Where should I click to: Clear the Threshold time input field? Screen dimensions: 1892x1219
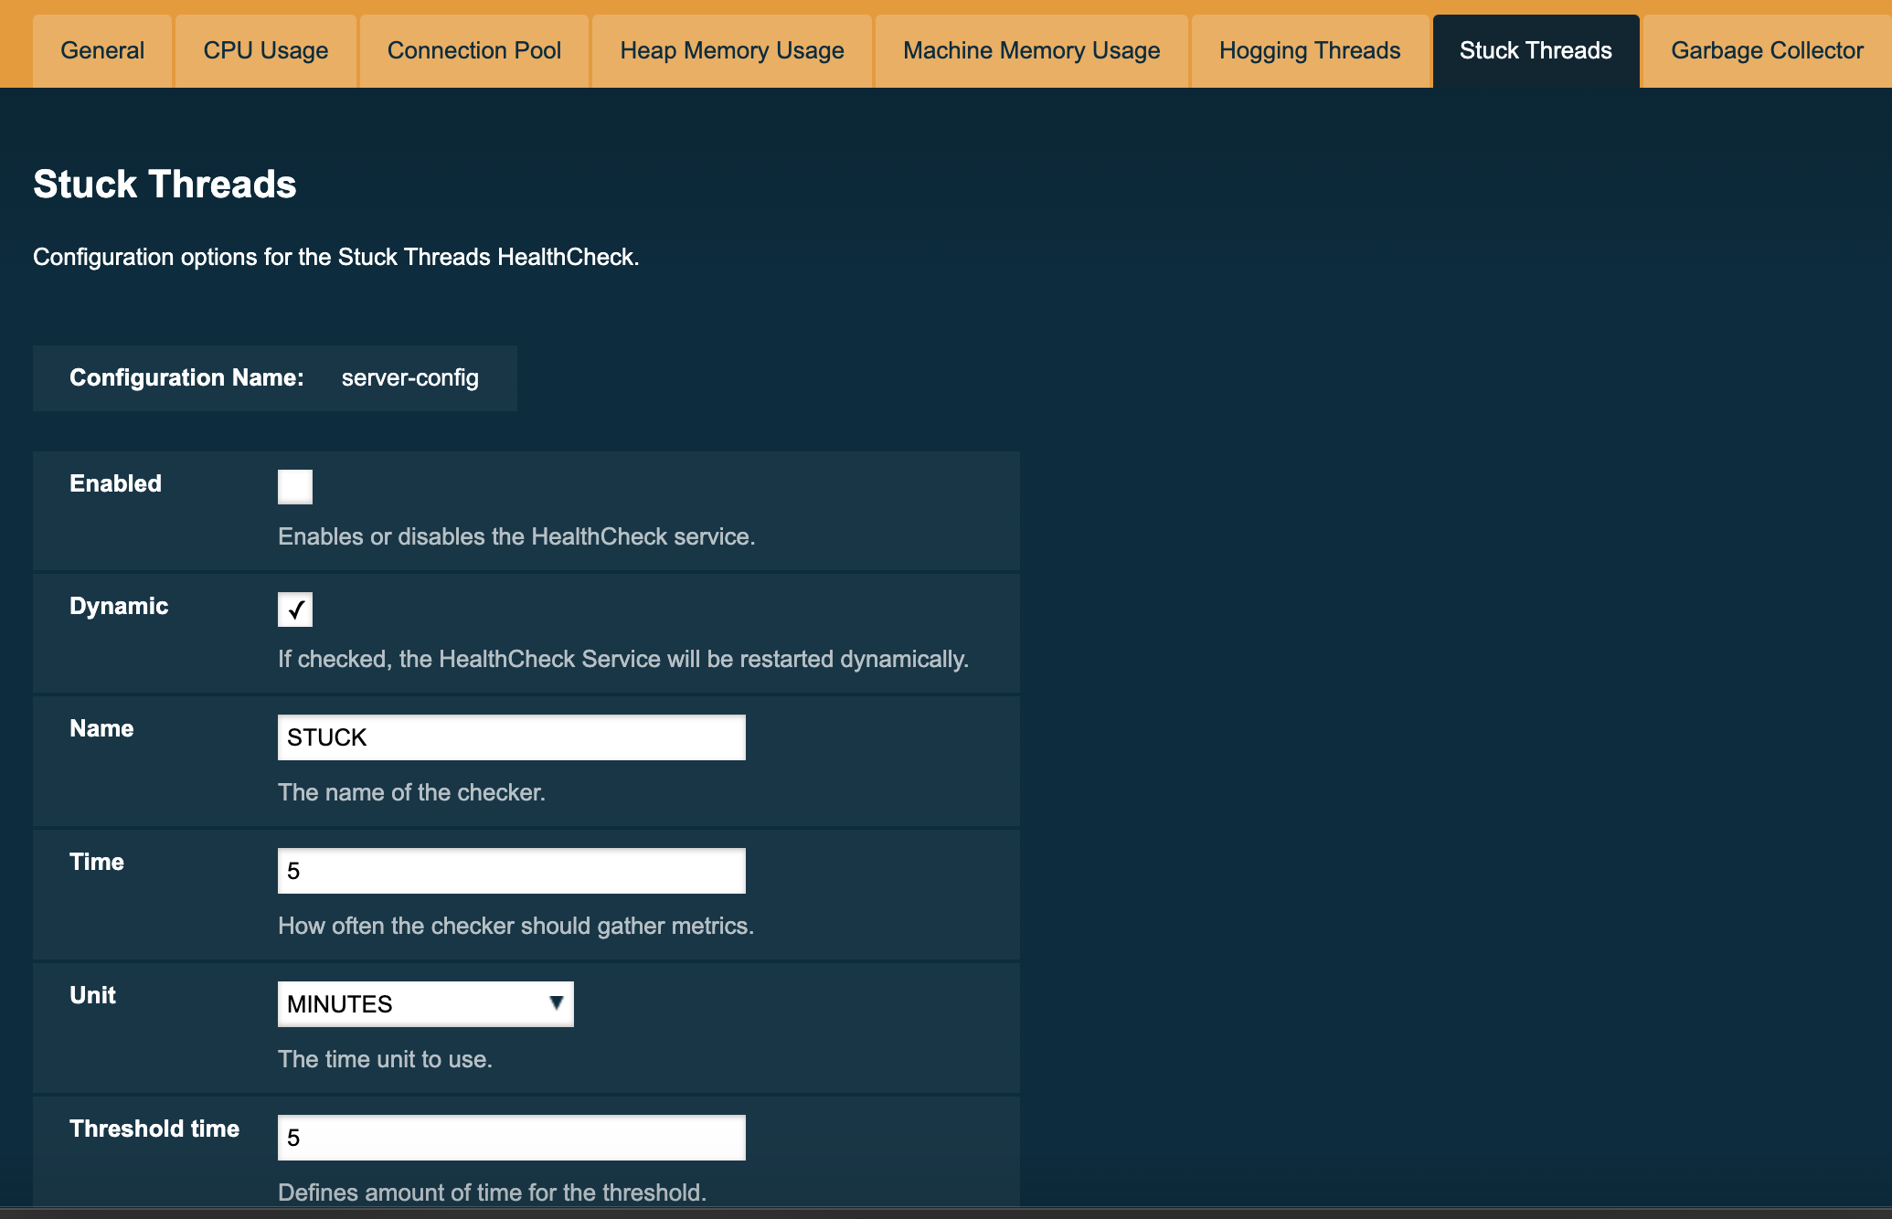(510, 1139)
